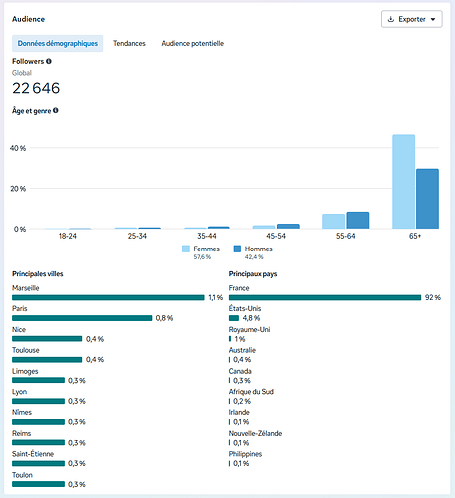Click the 0,8 % value for Paris

(164, 318)
